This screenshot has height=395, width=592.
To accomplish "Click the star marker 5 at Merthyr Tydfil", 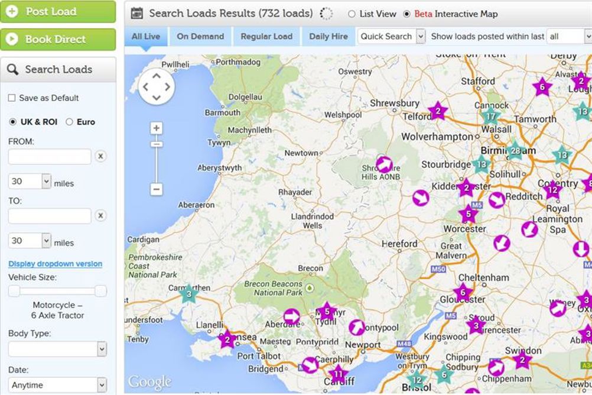I will pyautogui.click(x=327, y=312).
